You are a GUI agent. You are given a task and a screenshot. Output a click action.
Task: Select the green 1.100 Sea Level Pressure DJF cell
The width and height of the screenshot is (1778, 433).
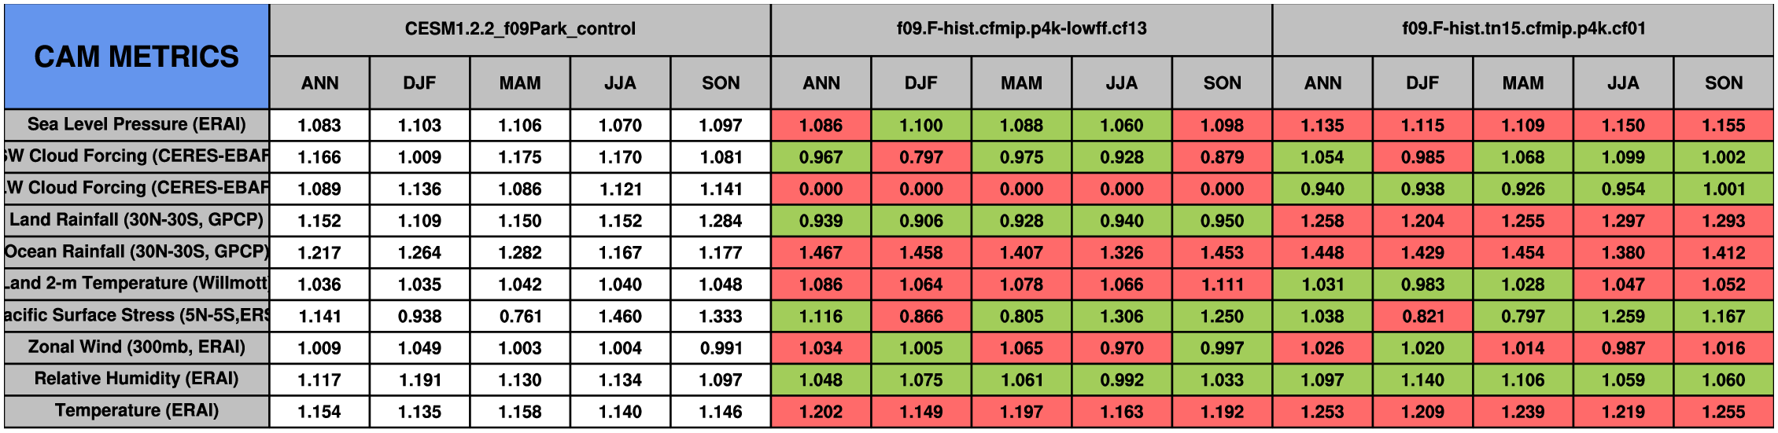[920, 125]
